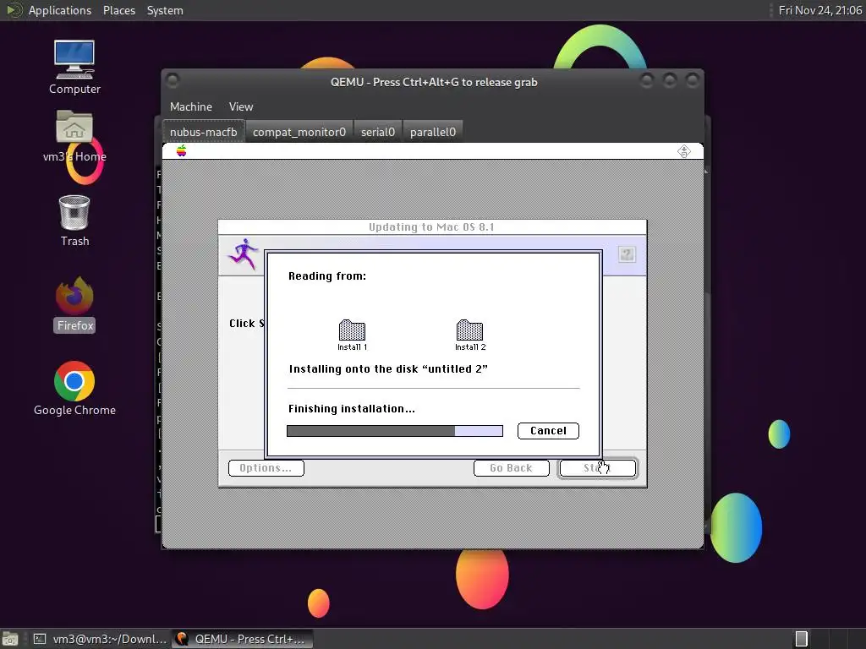Open the Apple menu in the Mac OS menu bar
The width and height of the screenshot is (866, 649).
(181, 150)
